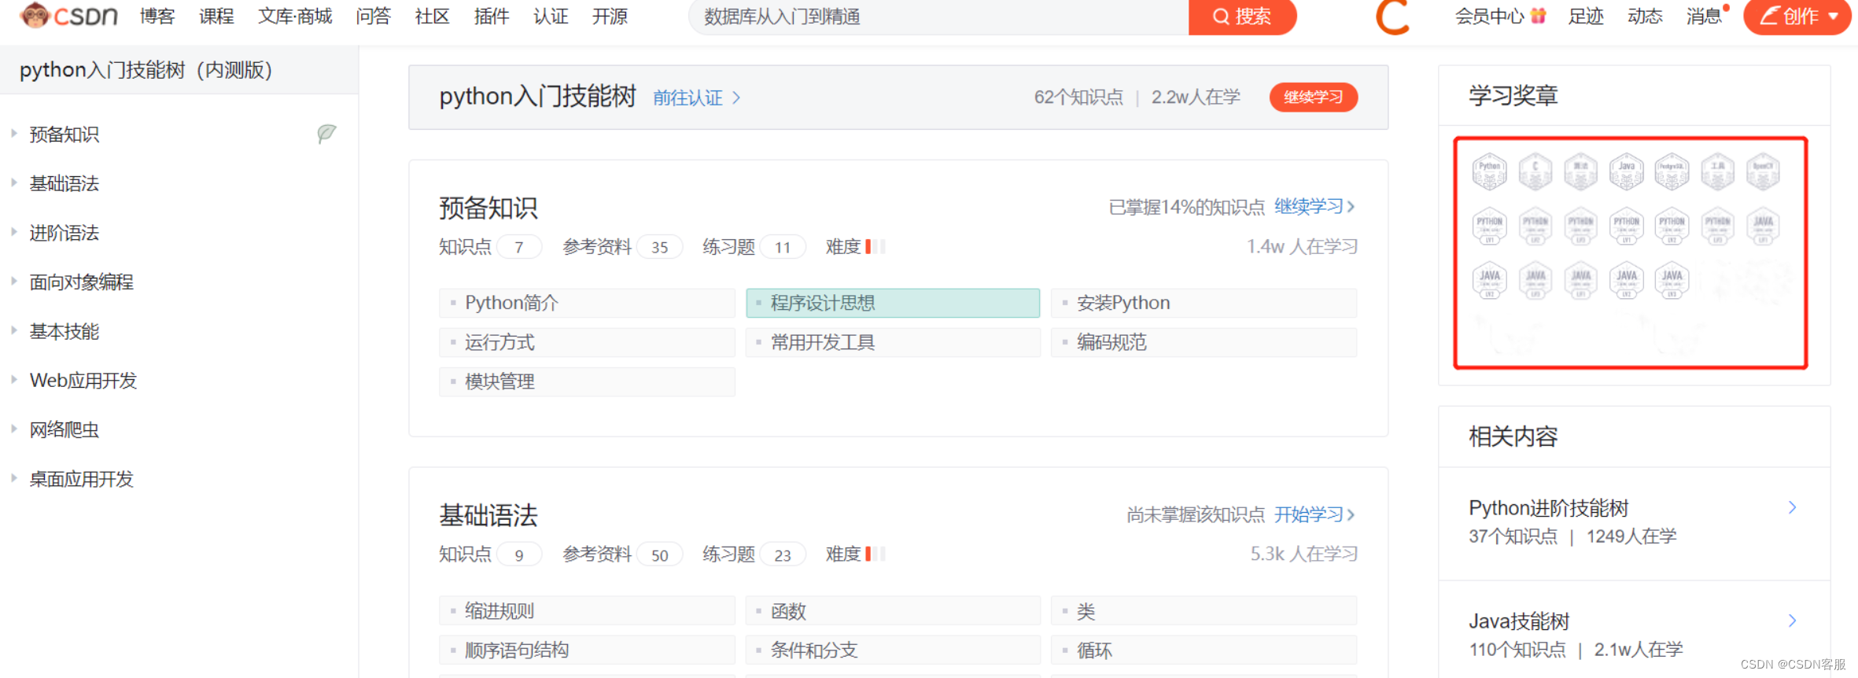
Task: Go to 会员中心
Action: click(x=1490, y=16)
